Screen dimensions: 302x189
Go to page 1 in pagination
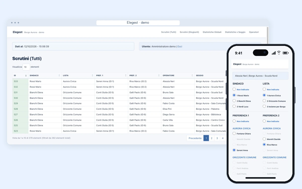tap(206, 138)
